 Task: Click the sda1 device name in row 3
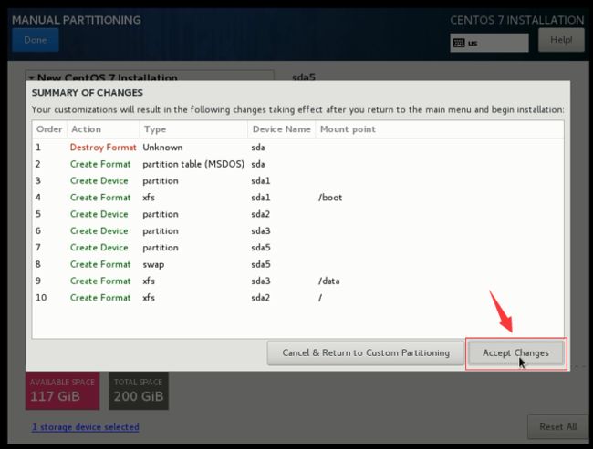tap(261, 181)
